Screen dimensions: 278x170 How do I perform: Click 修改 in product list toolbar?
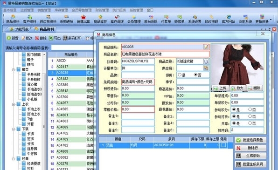point(27,38)
